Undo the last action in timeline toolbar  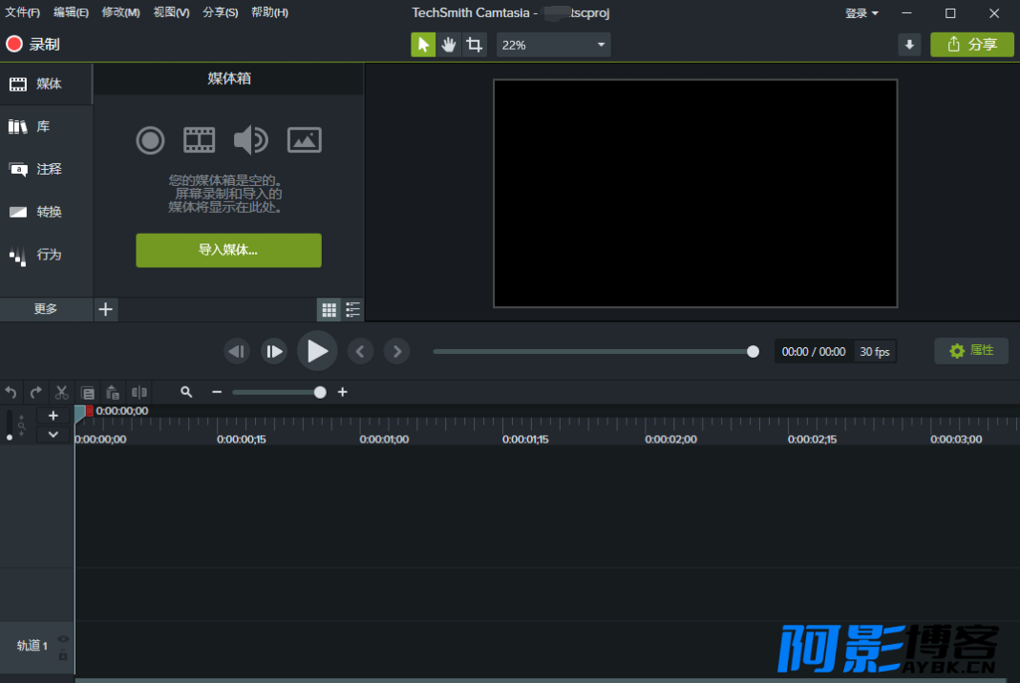tap(11, 392)
